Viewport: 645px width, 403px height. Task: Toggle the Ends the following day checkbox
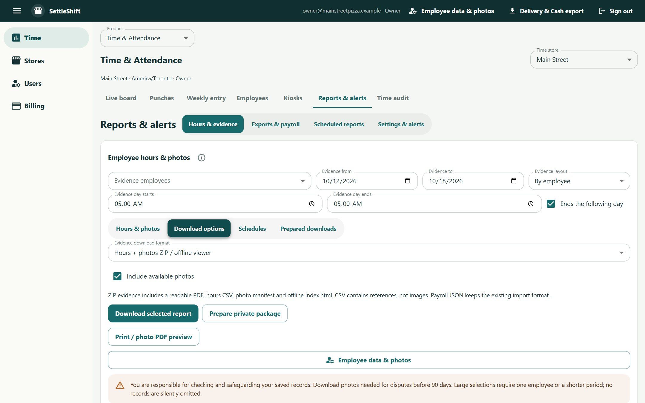pyautogui.click(x=551, y=204)
